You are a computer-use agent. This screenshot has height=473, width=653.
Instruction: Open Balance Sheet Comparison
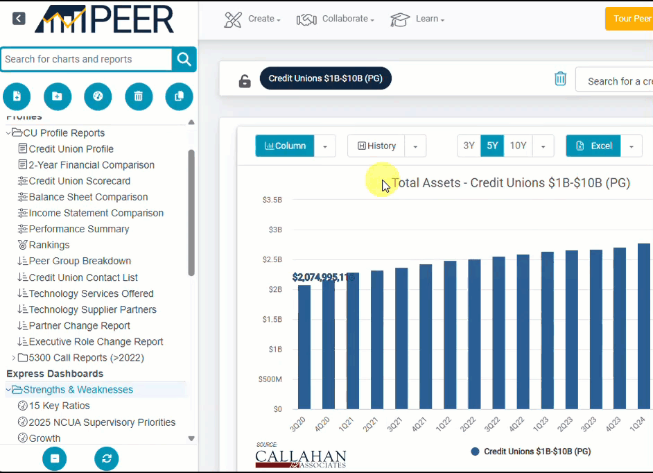[x=83, y=197]
